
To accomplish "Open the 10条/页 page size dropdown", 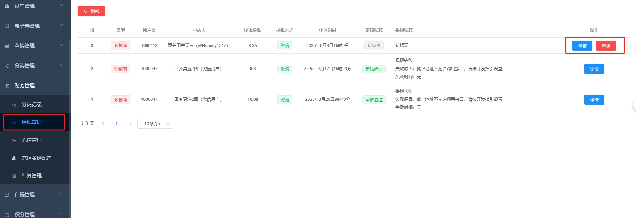I will (155, 124).
